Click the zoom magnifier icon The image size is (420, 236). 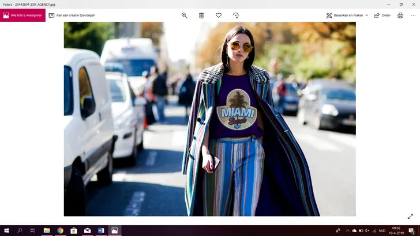click(185, 16)
